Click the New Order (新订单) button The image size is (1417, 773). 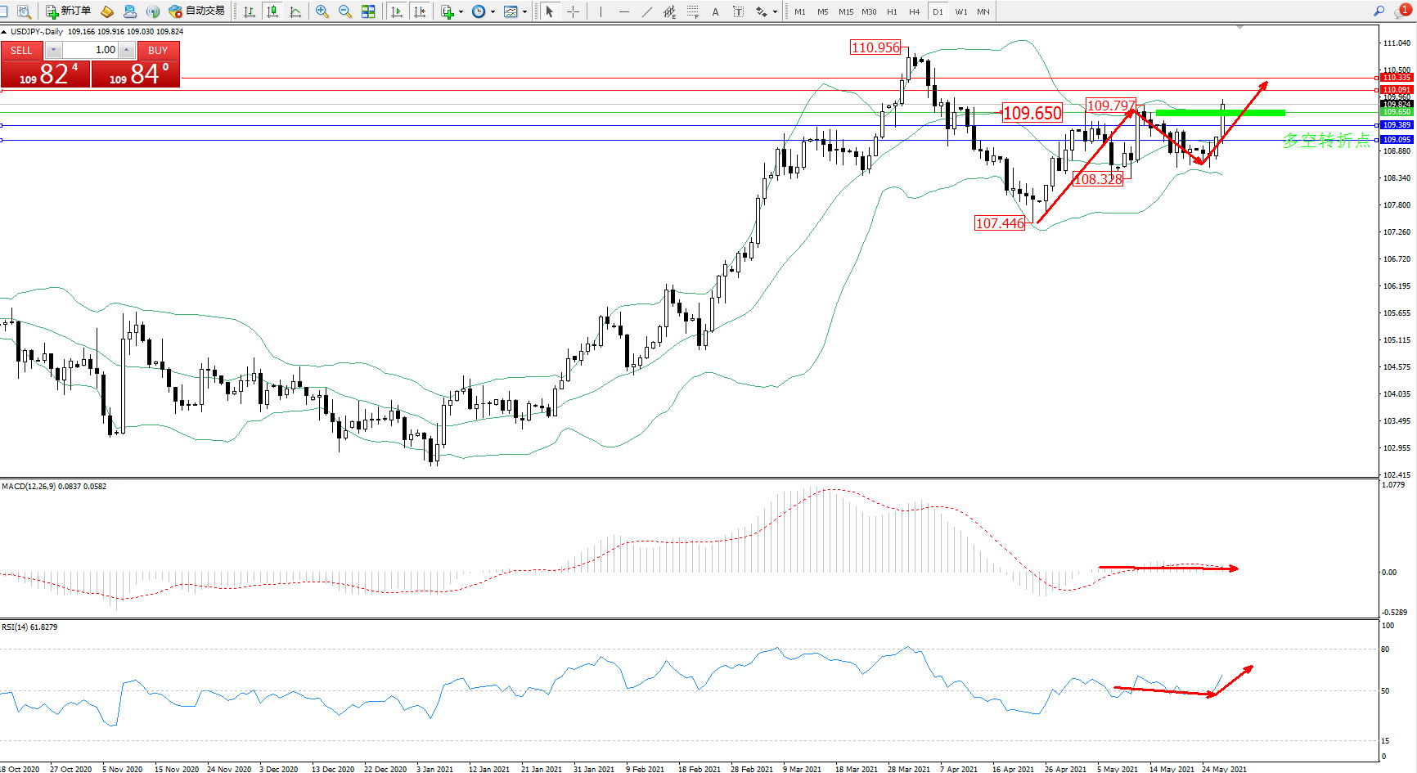coord(68,11)
